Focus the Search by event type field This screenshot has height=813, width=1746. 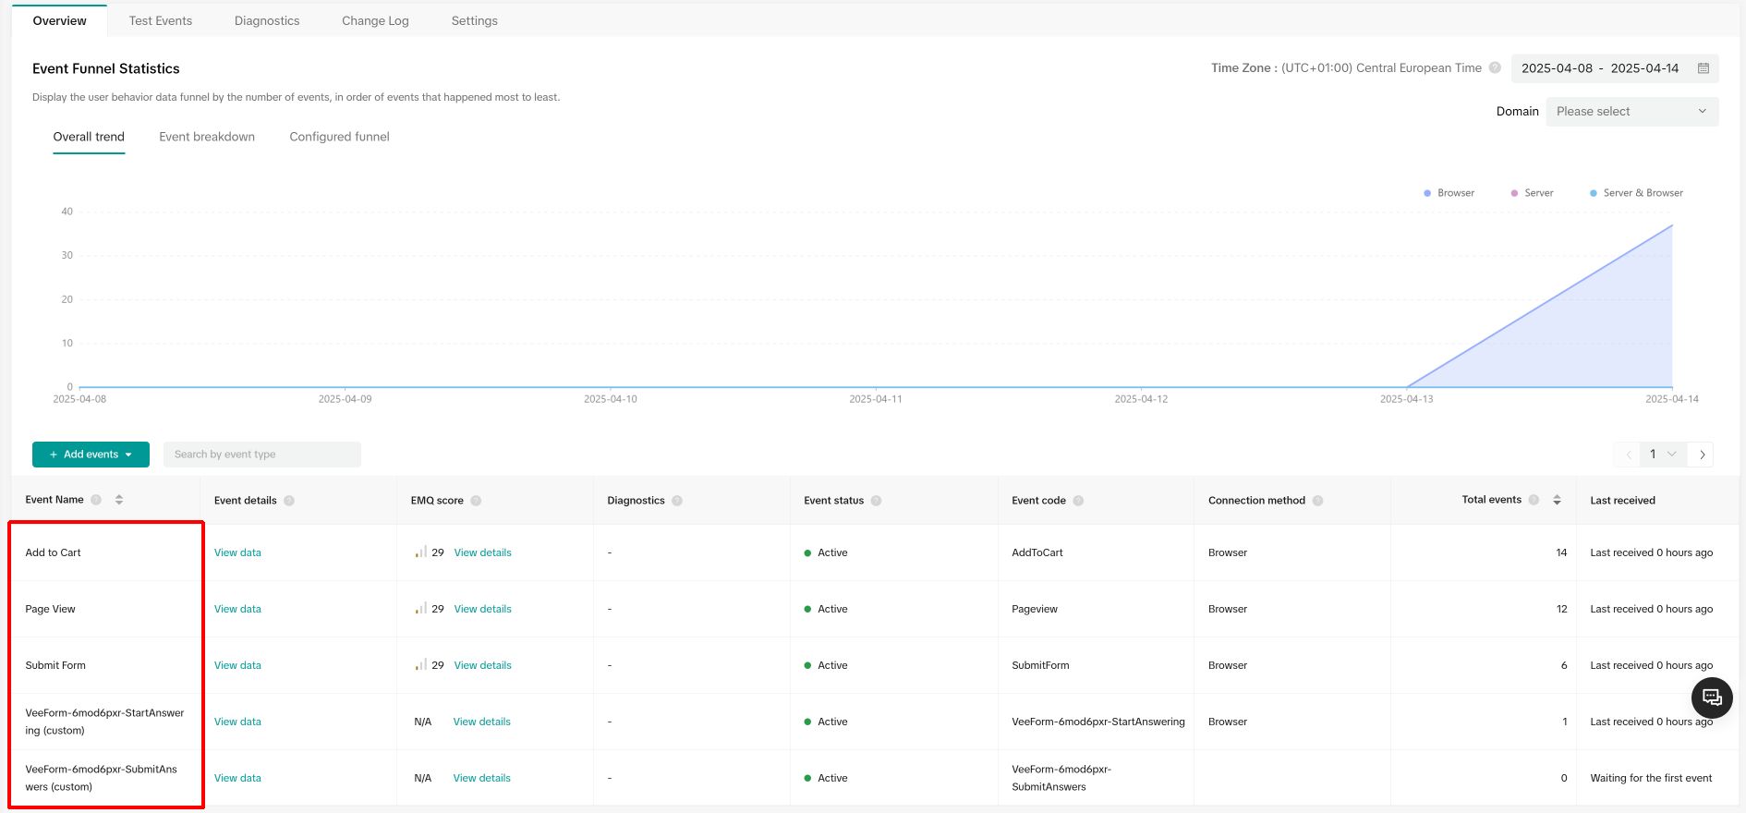262,455
